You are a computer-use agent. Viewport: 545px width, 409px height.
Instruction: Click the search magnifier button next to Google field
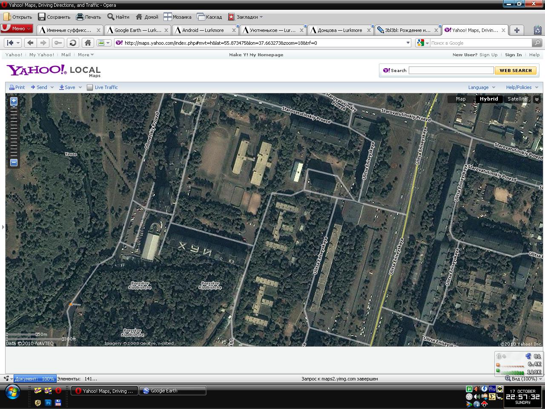(x=537, y=43)
